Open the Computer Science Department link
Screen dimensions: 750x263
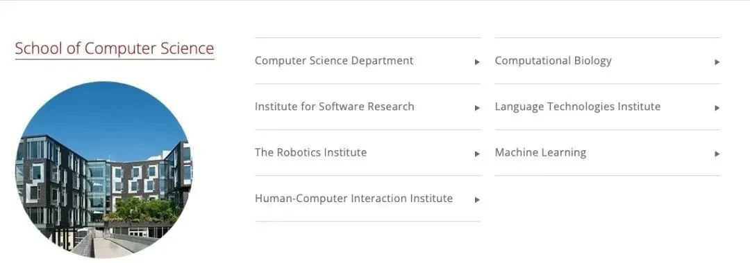(x=334, y=61)
